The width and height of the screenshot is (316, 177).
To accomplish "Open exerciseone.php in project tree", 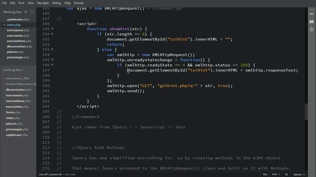I will pyautogui.click(x=17, y=95).
